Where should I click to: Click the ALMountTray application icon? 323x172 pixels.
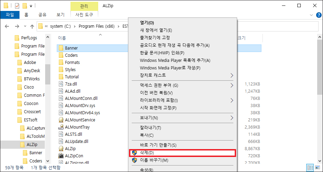[x=61, y=127]
